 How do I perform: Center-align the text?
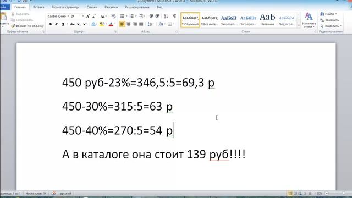pos(128,24)
